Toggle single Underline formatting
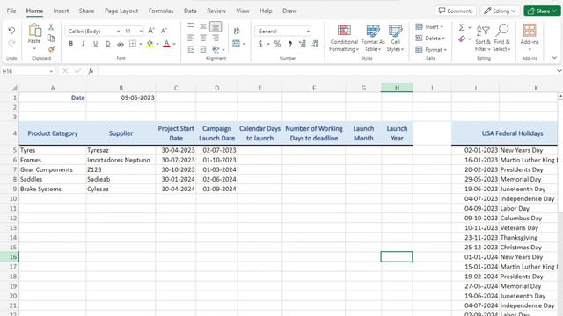The width and height of the screenshot is (563, 316). click(95, 44)
